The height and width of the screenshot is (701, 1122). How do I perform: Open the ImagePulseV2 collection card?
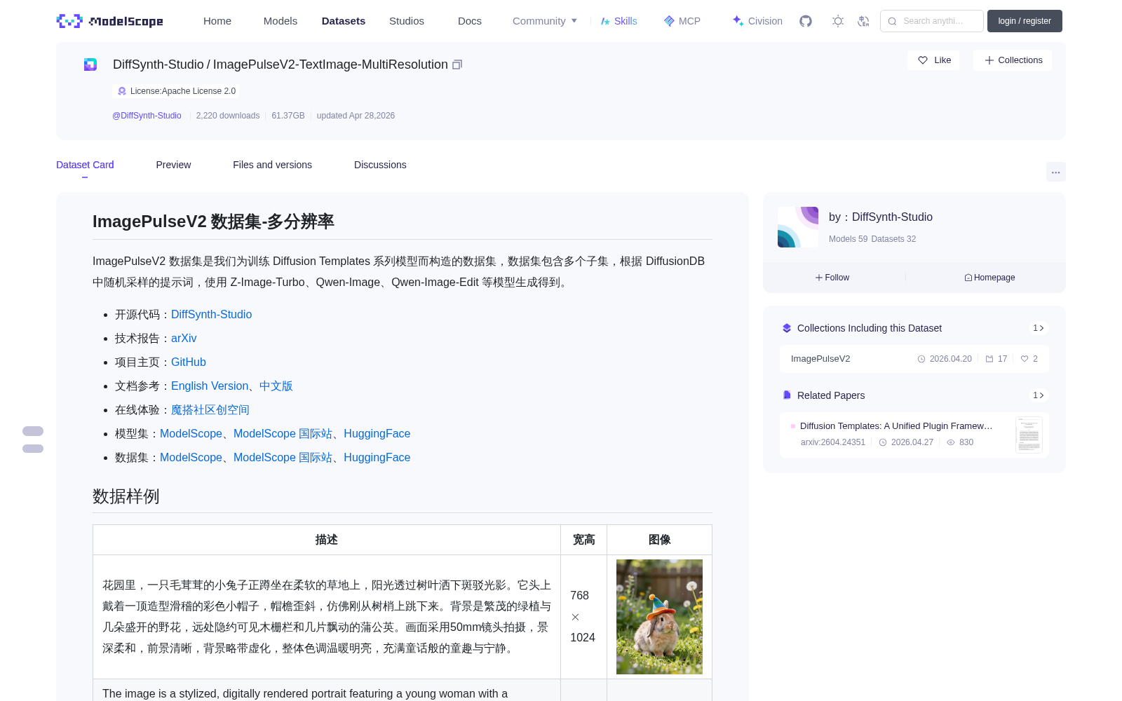coord(914,359)
